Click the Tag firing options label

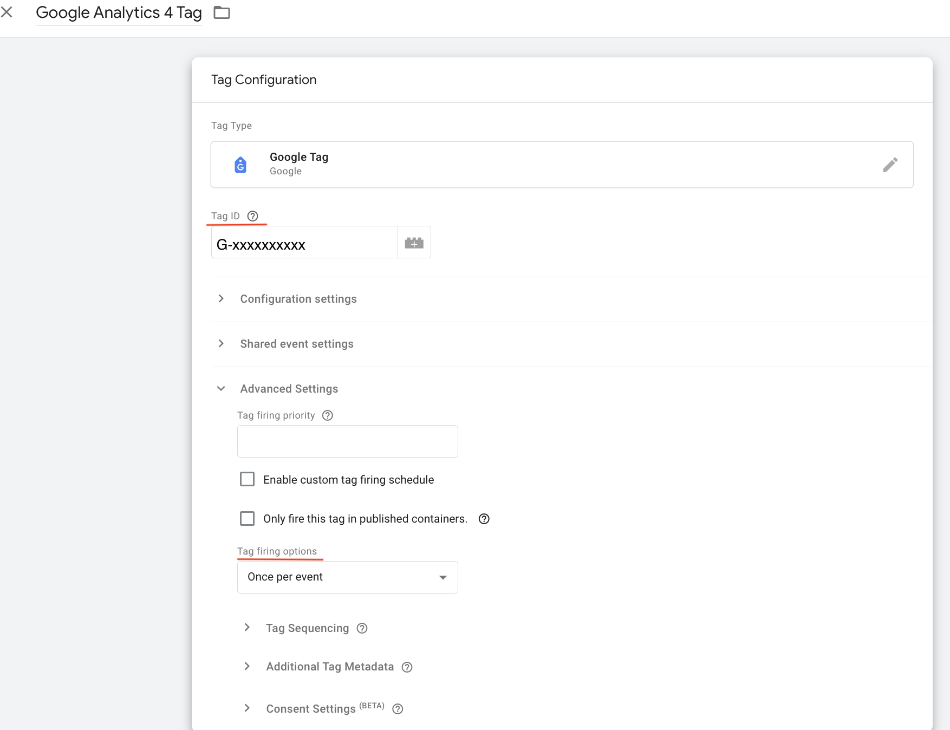tap(277, 551)
